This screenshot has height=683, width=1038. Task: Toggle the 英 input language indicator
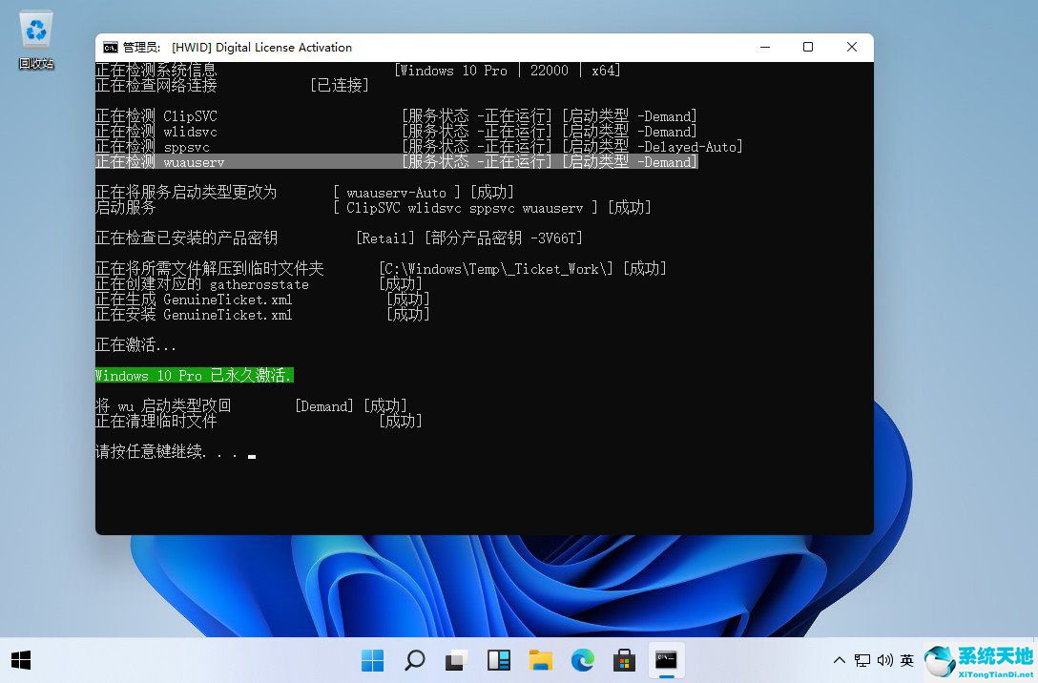[x=906, y=659]
